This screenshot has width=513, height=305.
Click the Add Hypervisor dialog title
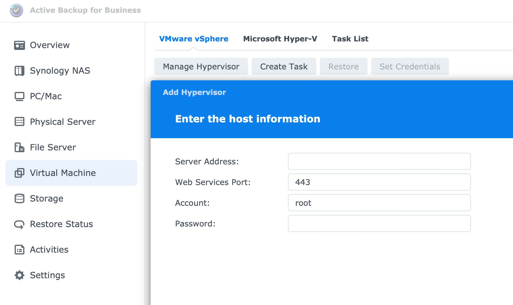coord(195,92)
